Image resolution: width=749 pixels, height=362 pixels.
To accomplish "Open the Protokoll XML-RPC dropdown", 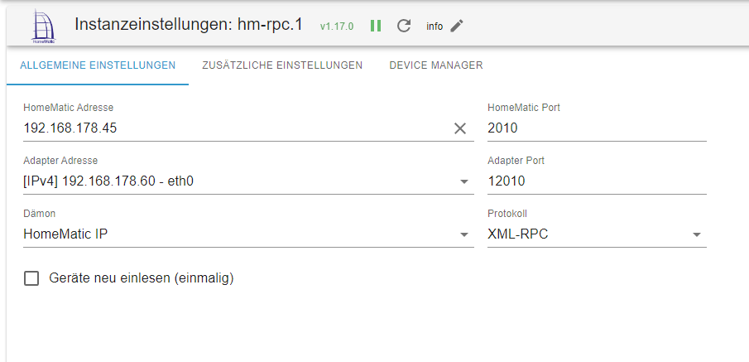I will click(x=697, y=234).
